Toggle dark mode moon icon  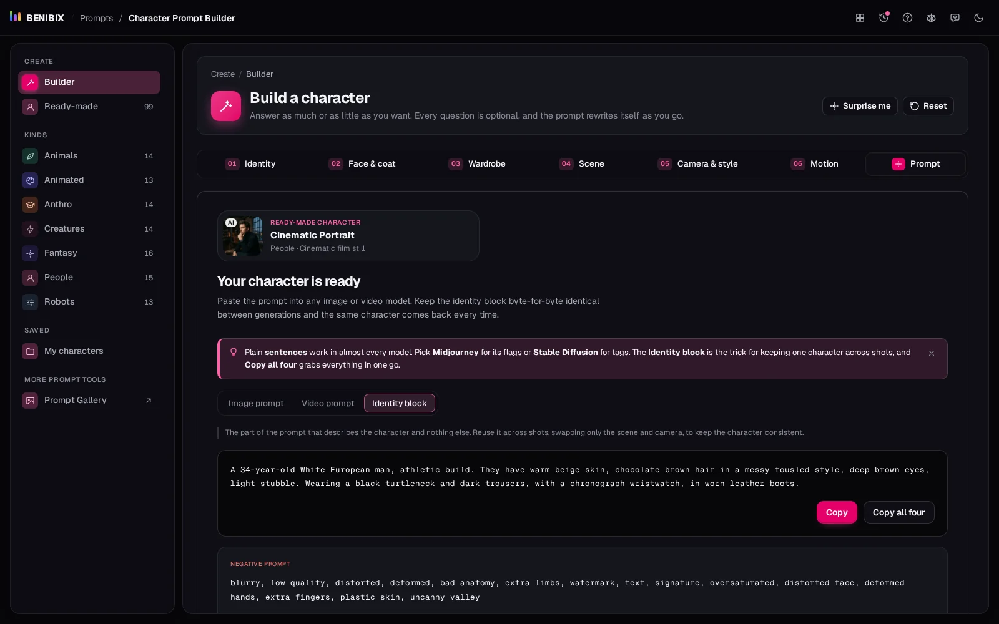[x=978, y=18]
